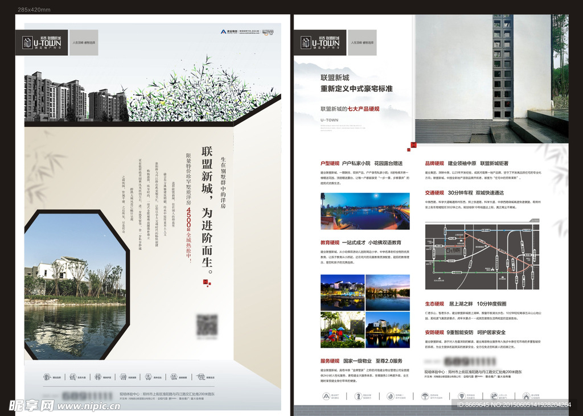Select text 户户私家小院 花园露台赠送

372,163
